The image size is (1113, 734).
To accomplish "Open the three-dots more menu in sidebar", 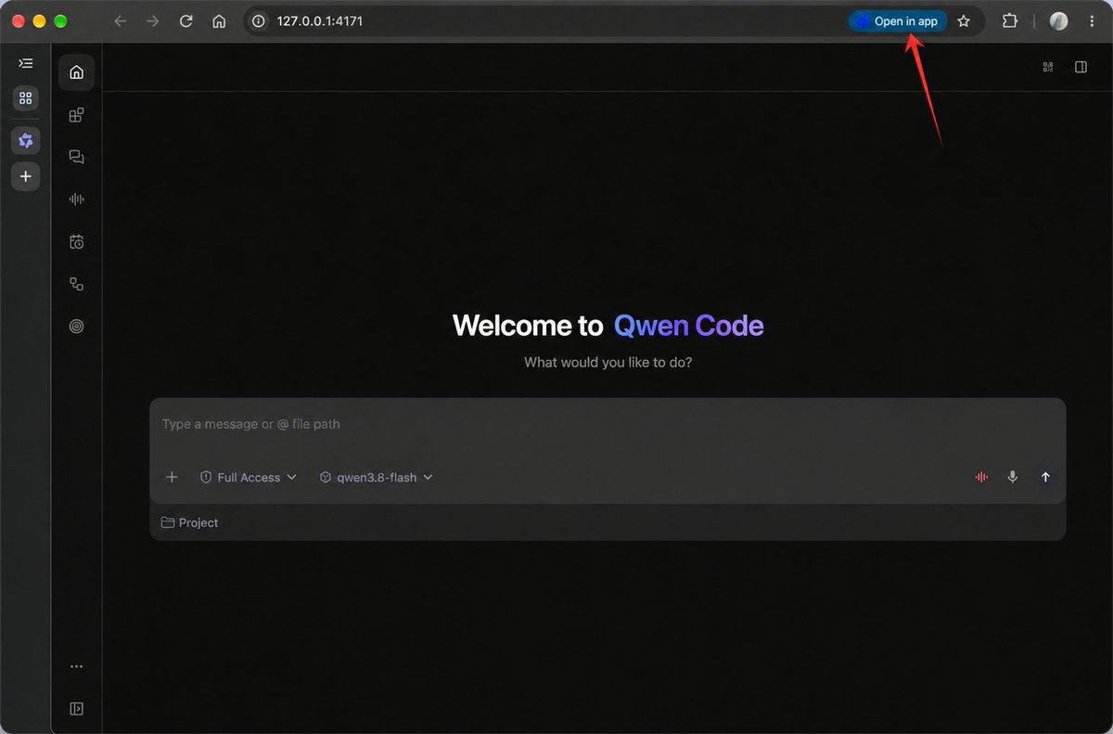I will (76, 666).
